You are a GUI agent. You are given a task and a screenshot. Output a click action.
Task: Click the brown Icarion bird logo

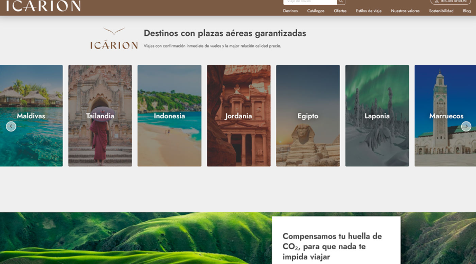(x=114, y=39)
